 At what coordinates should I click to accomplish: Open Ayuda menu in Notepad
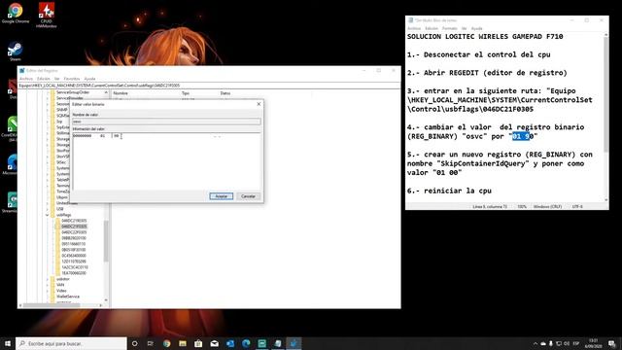476,28
